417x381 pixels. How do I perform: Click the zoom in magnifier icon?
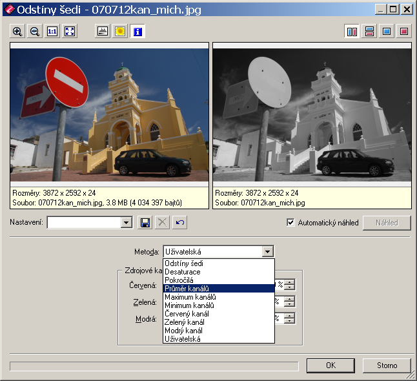17,31
